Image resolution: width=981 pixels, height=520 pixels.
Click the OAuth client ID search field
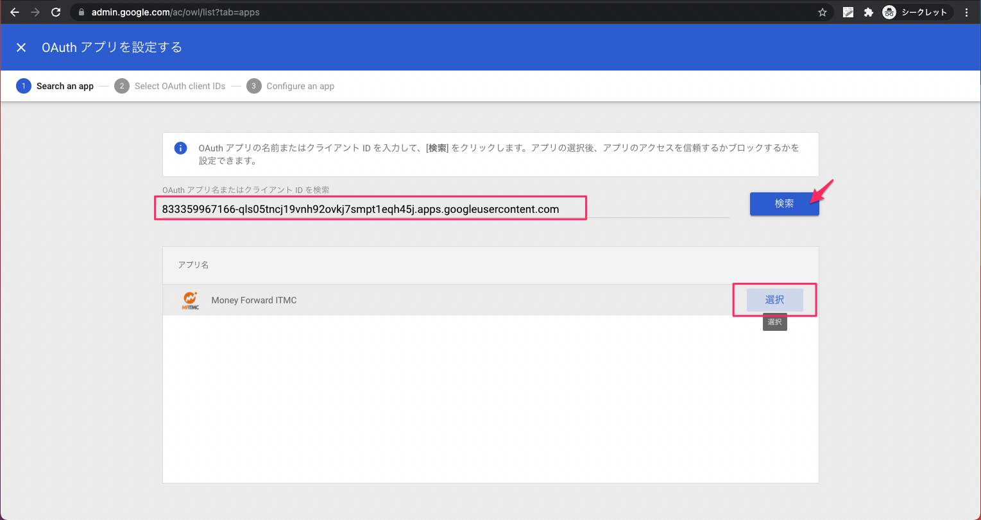tap(445, 209)
